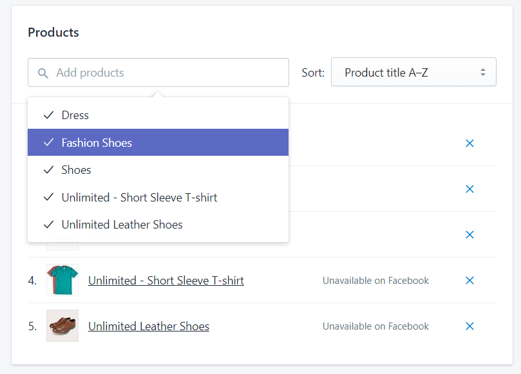Screen dimensions: 521x374
Task: Click the sort selector up-down arrows
Action: (483, 72)
